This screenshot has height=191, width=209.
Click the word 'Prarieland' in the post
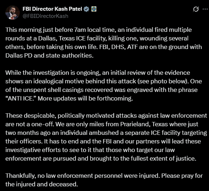click(135, 124)
